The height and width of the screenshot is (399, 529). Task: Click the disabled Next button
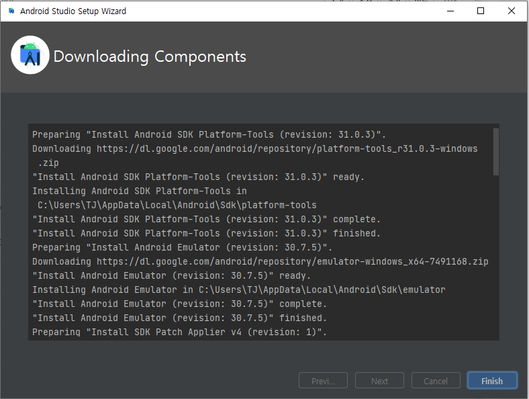[379, 381]
